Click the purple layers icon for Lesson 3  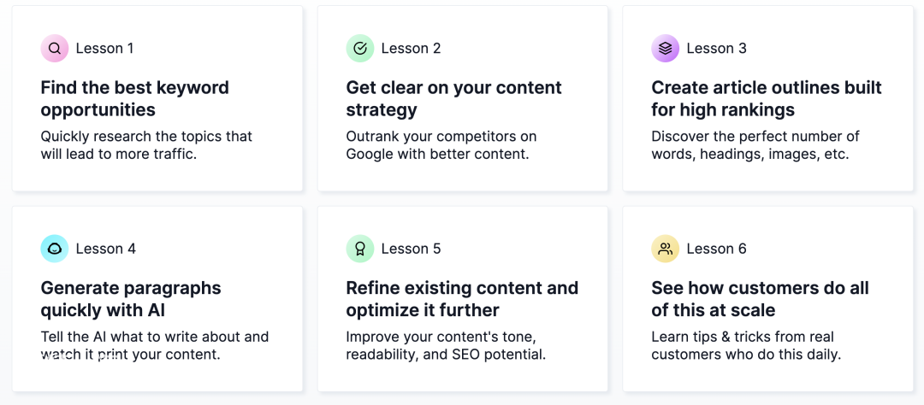(666, 48)
